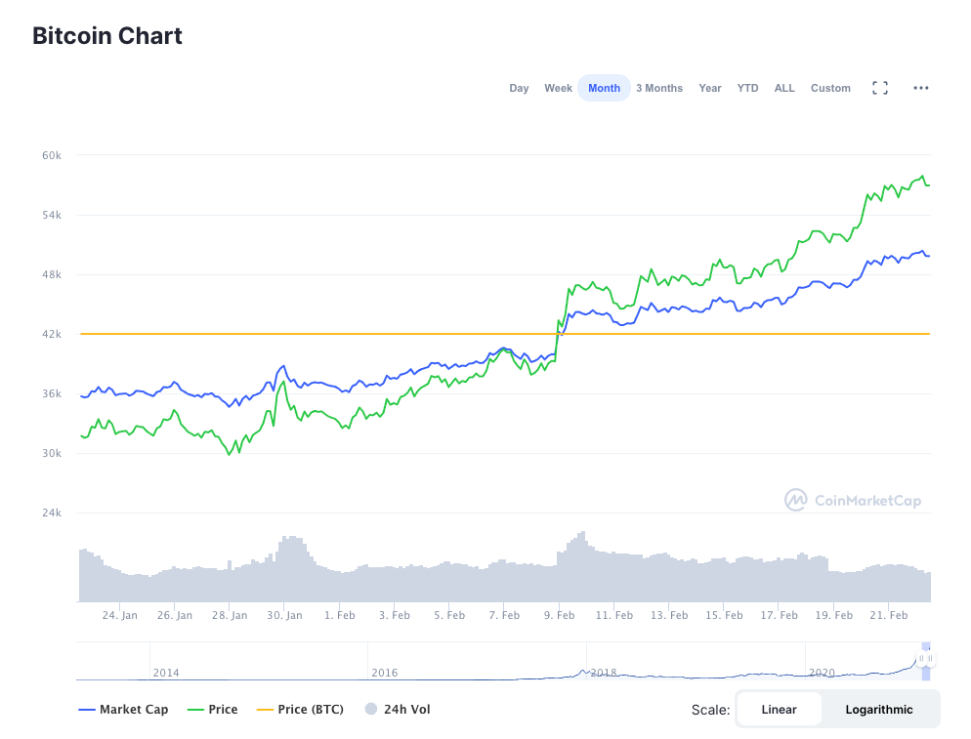The height and width of the screenshot is (739, 971).
Task: Click the 15. Feb date axis label
Action: pyautogui.click(x=724, y=615)
